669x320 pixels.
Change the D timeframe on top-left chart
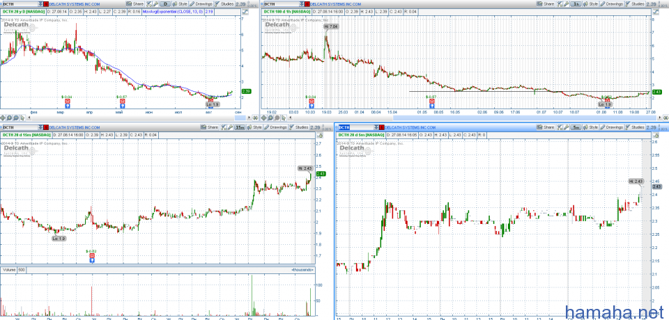pyautogui.click(x=165, y=4)
